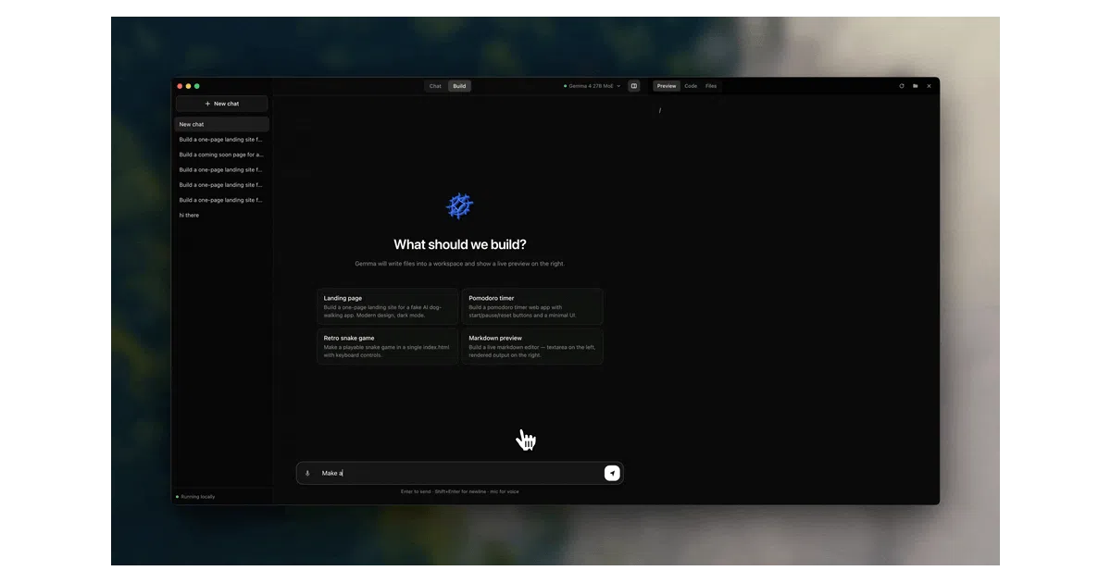Click the message input field containing 'Make a'
Image resolution: width=1111 pixels, height=583 pixels.
click(458, 473)
